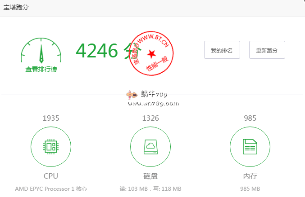Click the 磁盘 label text
This screenshot has height=197, width=305.
[x=150, y=176]
